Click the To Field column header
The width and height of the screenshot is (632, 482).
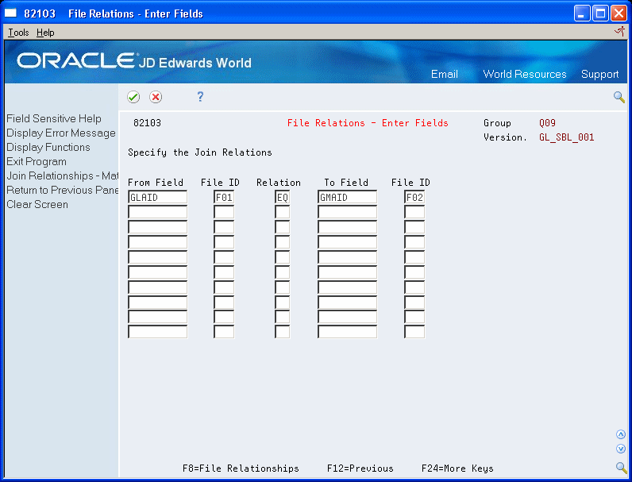[346, 183]
